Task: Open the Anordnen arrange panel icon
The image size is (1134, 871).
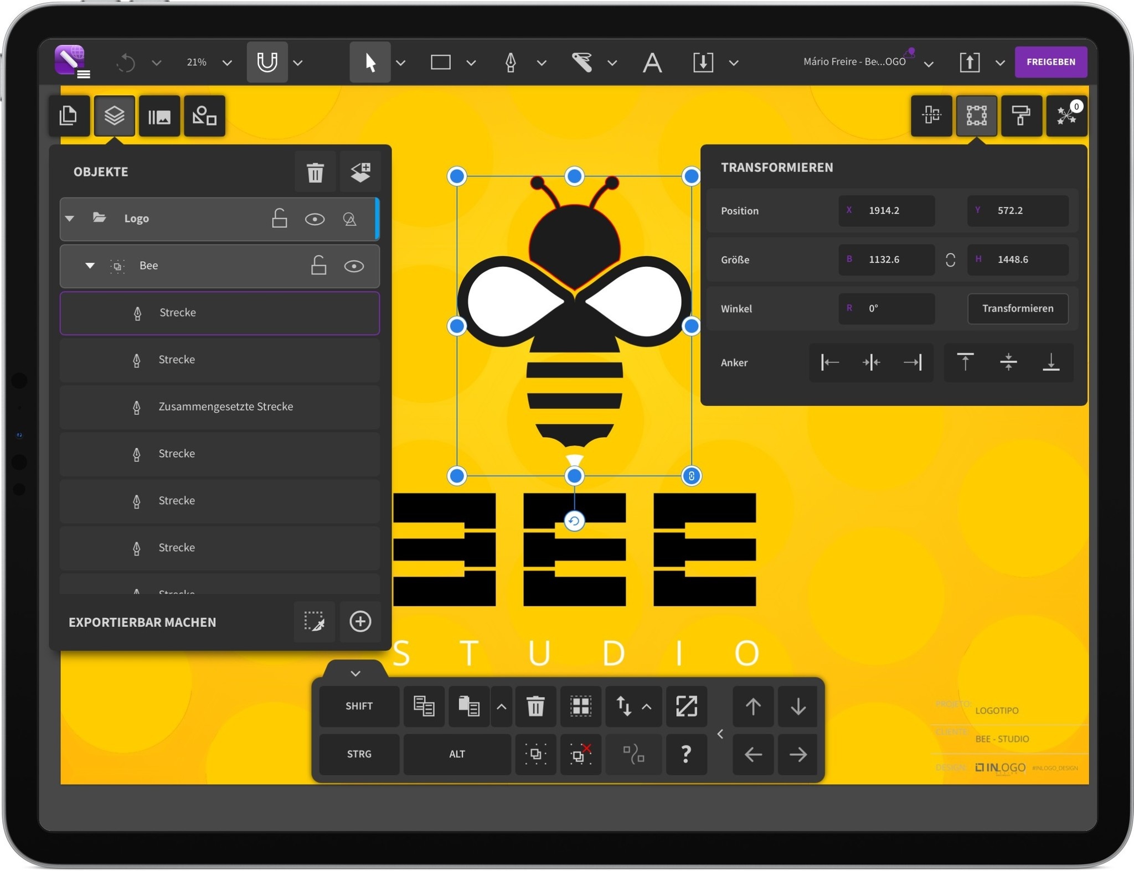Action: 930,116
